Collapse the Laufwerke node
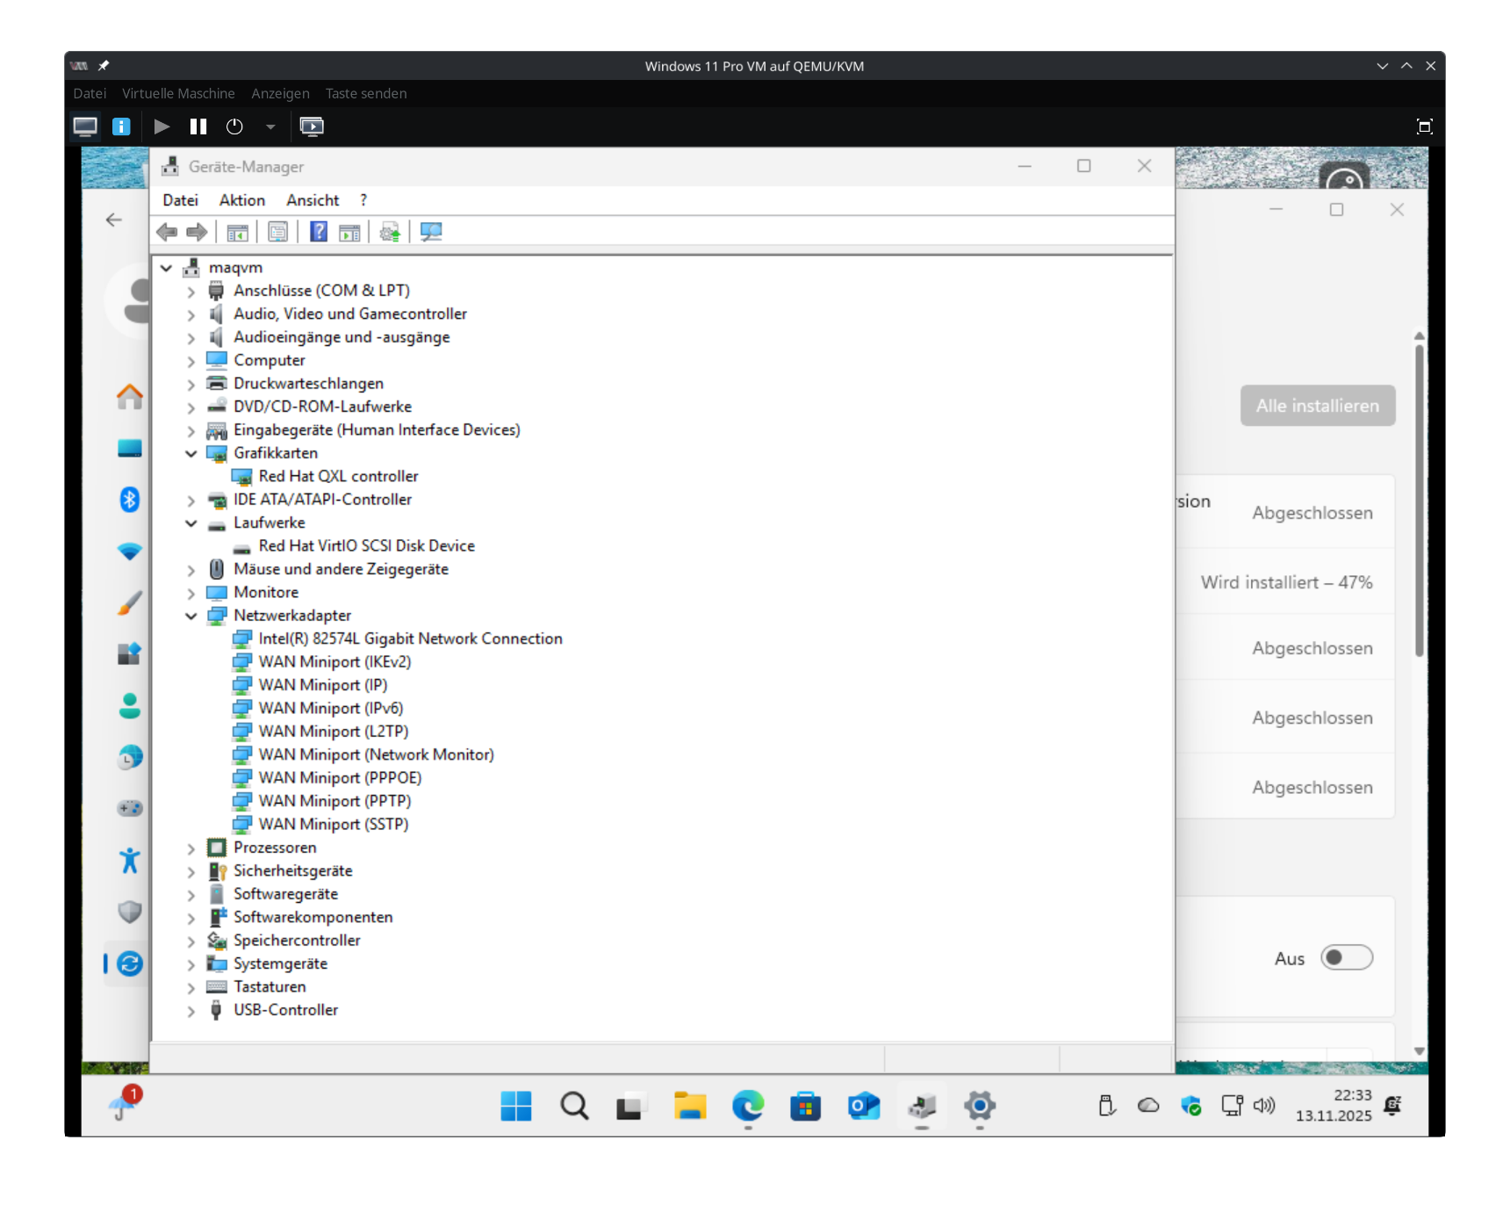Screen dimensions: 1510x1212 [191, 523]
